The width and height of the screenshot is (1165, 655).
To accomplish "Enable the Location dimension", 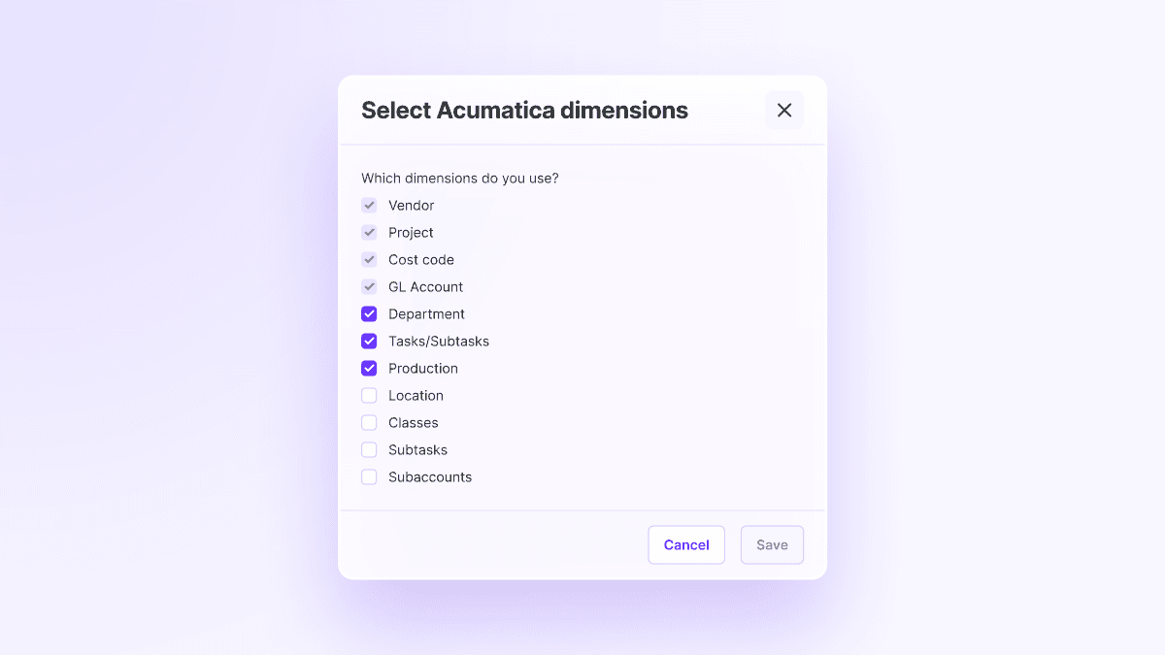I will click(369, 395).
